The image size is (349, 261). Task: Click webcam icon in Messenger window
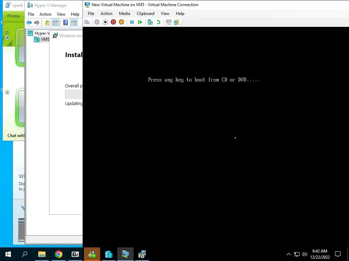(7, 38)
